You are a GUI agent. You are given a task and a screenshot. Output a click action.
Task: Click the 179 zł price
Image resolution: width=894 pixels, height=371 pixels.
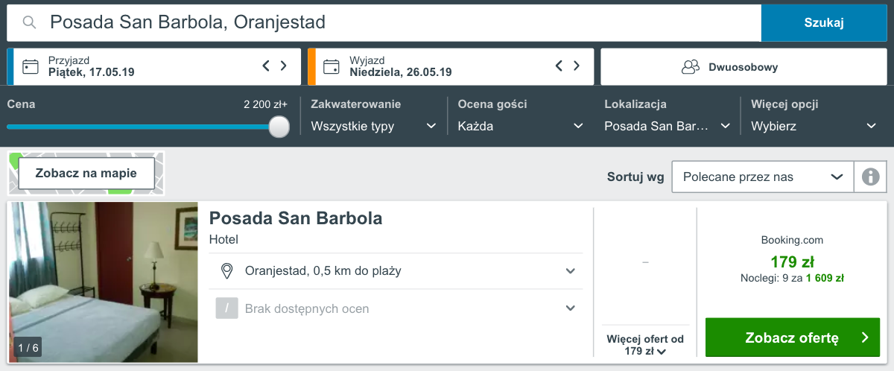[x=792, y=262]
